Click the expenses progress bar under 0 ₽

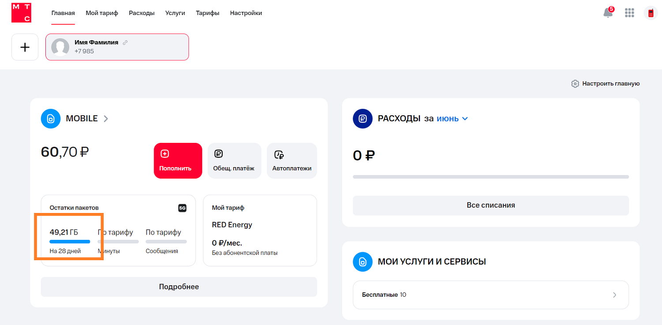tap(491, 177)
